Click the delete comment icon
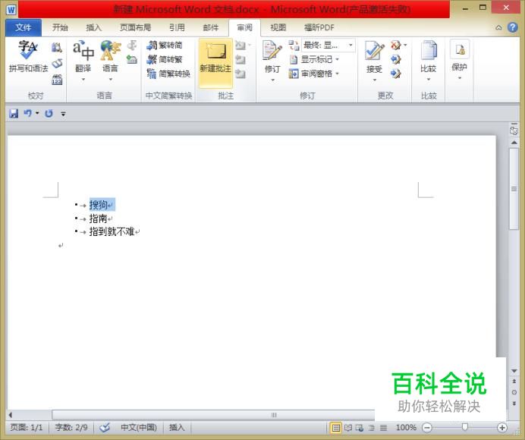The width and height of the screenshot is (525, 440). 240,46
